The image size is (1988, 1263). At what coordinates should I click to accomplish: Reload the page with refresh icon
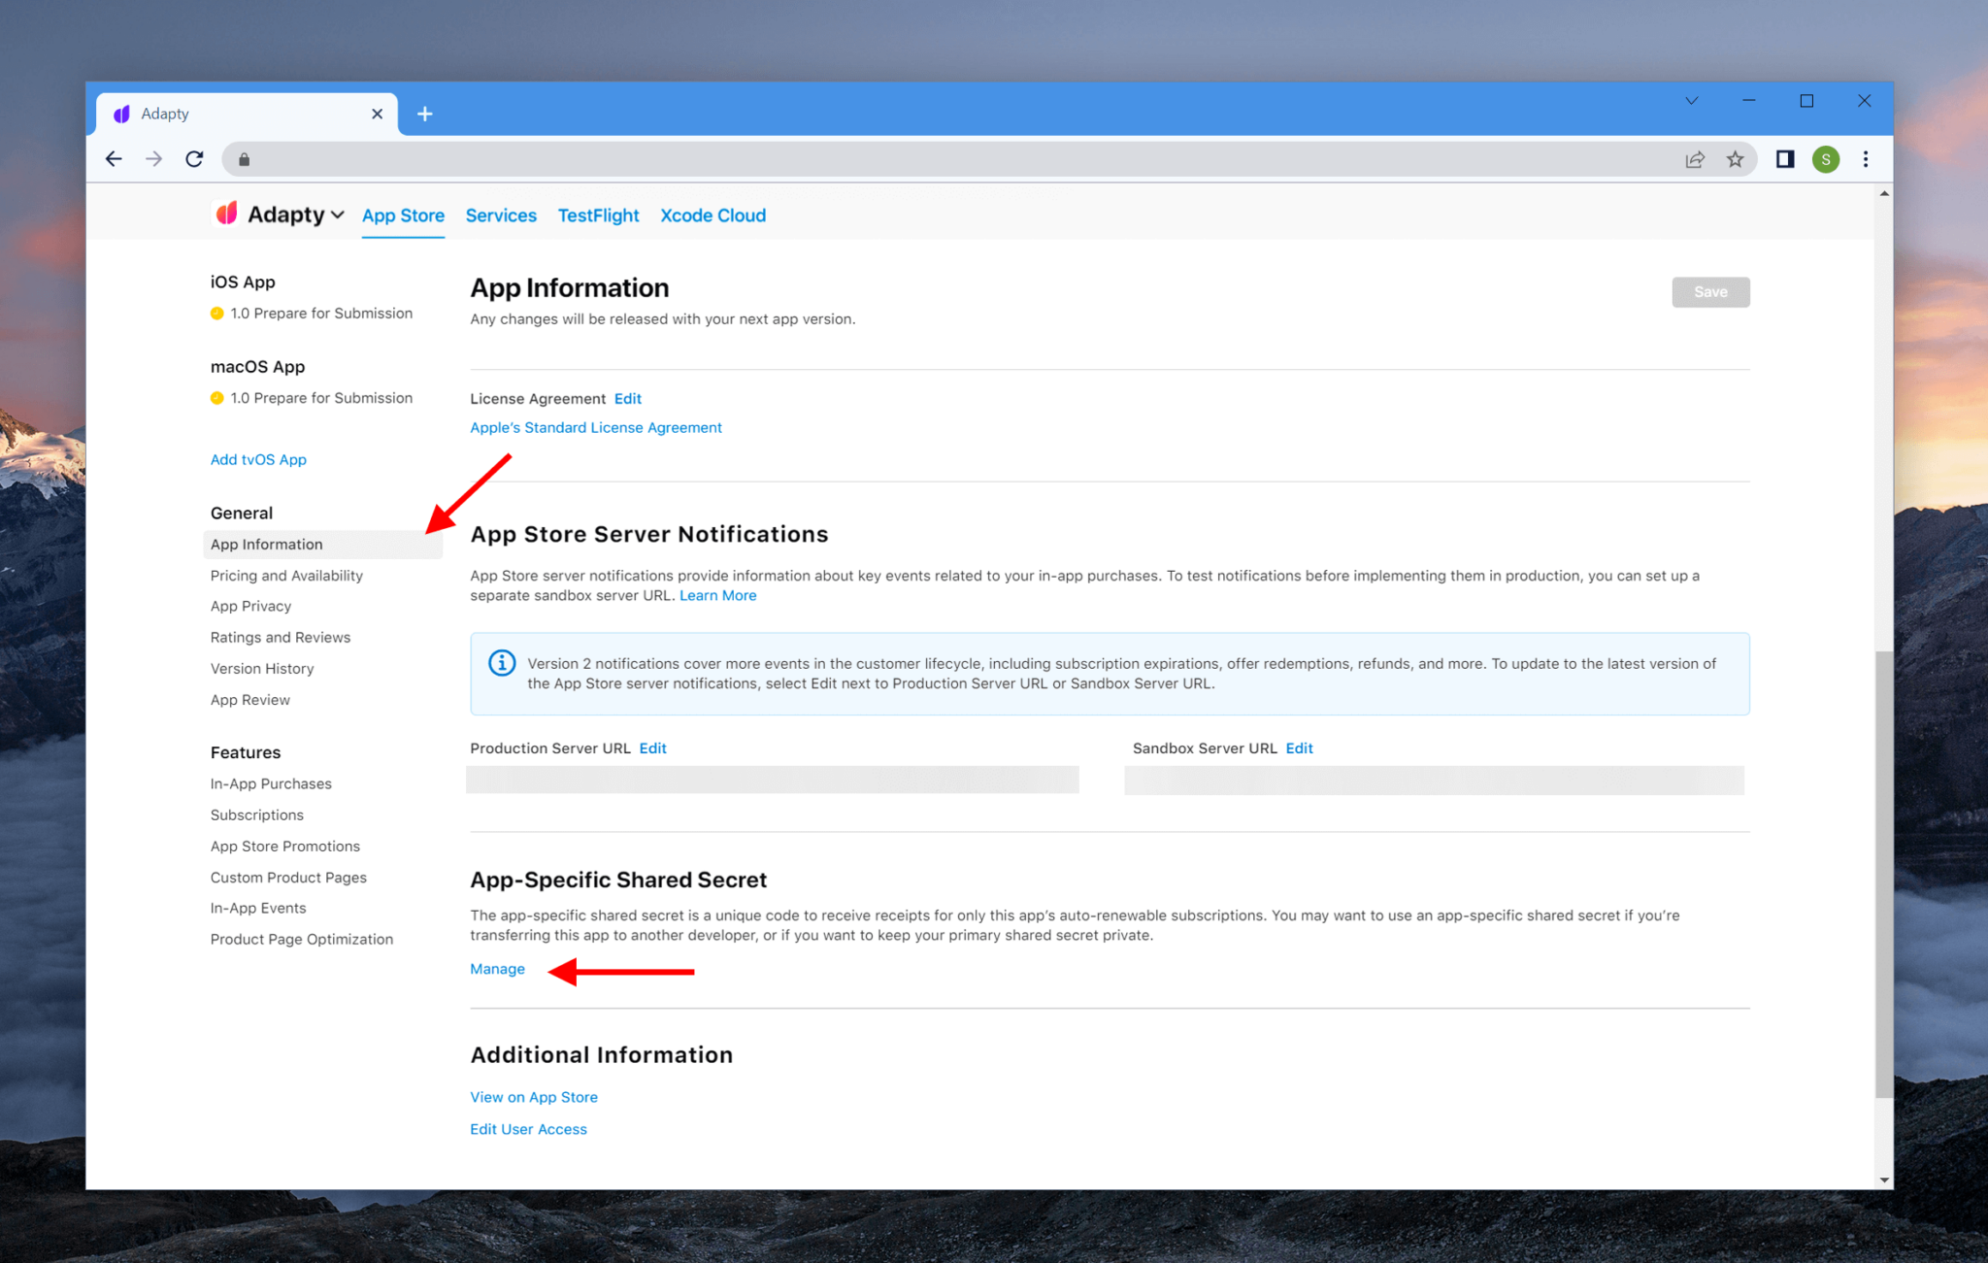194,159
